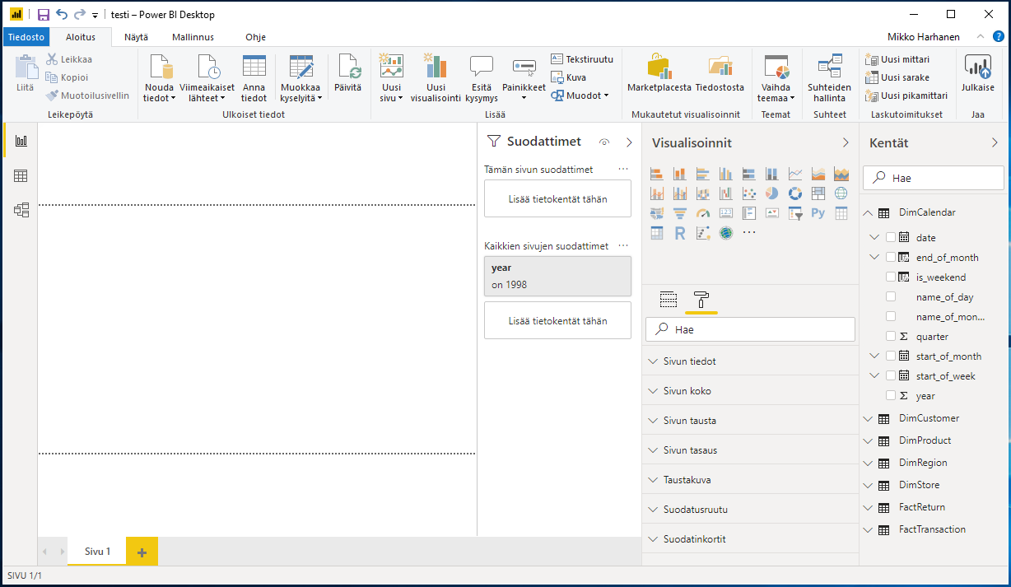
Task: Check the start_of_month field checkbox
Action: click(x=891, y=356)
